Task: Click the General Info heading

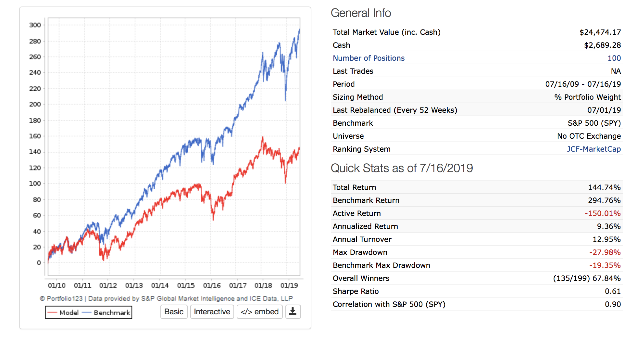Action: pos(361,13)
